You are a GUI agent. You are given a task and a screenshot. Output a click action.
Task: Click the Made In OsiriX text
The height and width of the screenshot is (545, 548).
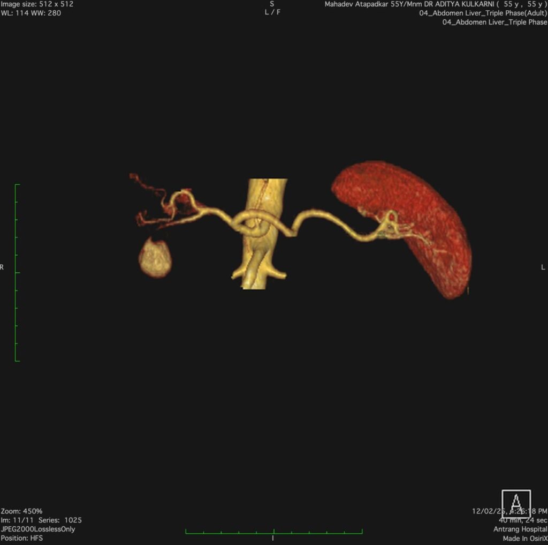(525, 537)
